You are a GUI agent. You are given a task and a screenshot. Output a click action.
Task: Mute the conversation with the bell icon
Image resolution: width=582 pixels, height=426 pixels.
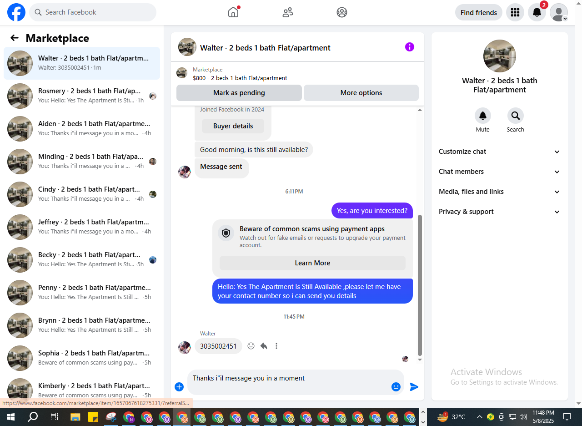(483, 116)
